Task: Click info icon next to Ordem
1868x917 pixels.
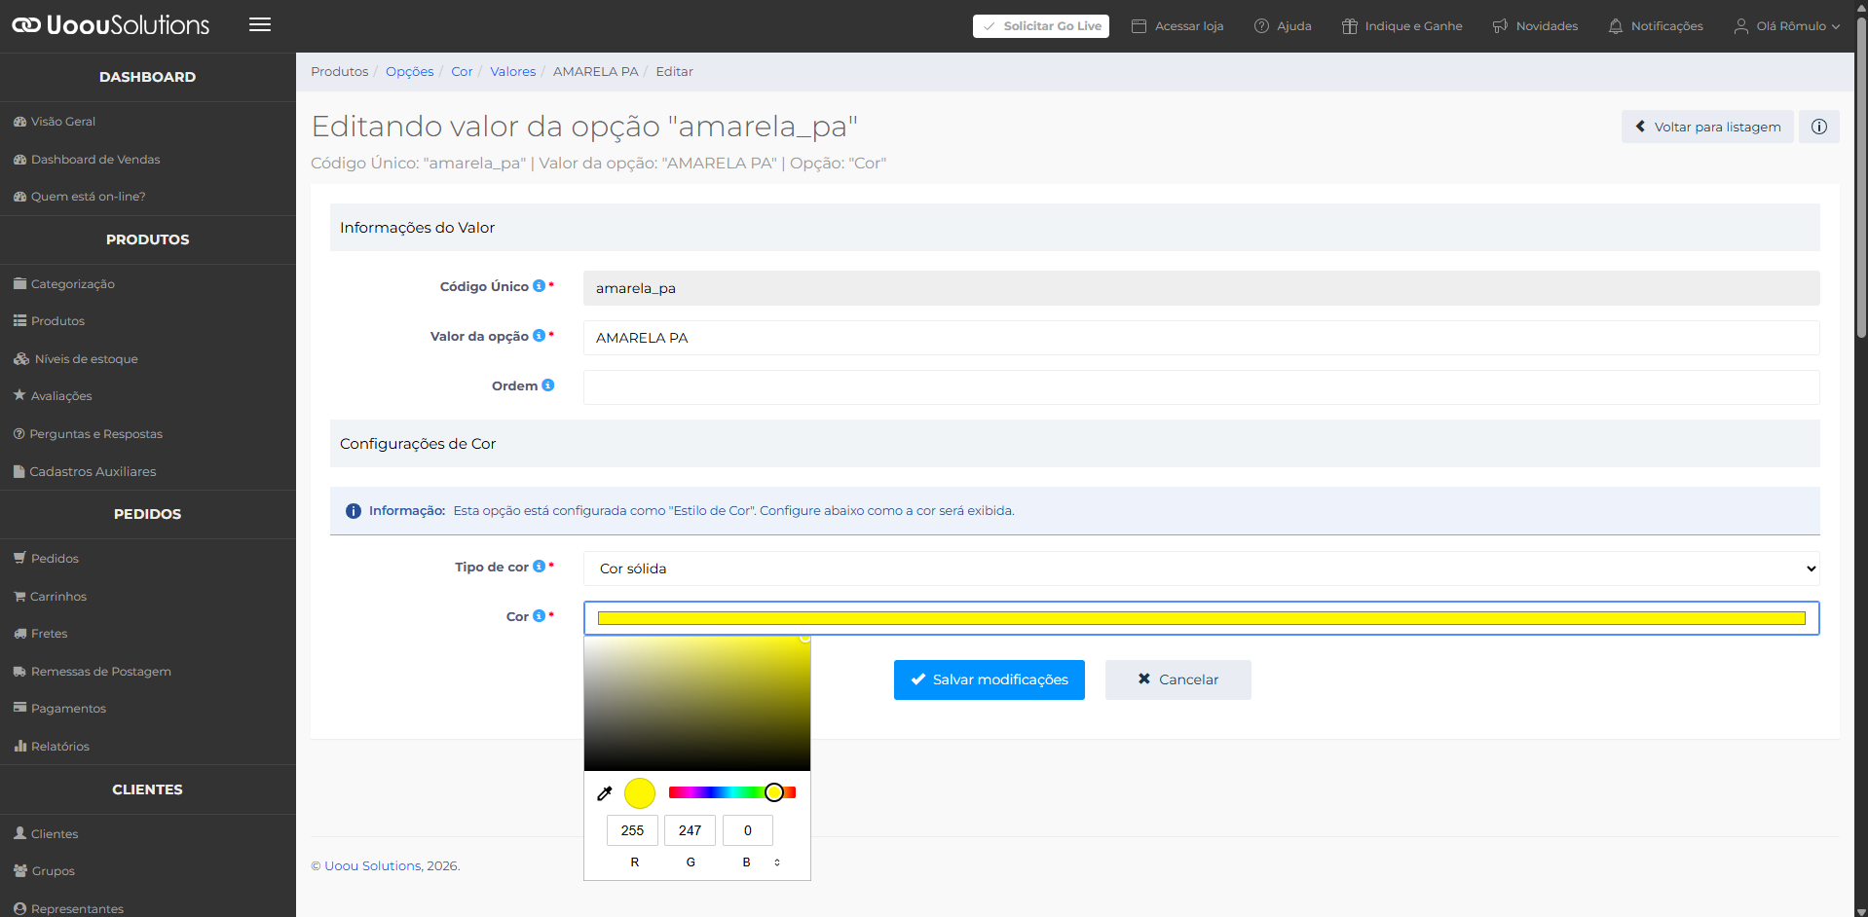Action: click(547, 385)
